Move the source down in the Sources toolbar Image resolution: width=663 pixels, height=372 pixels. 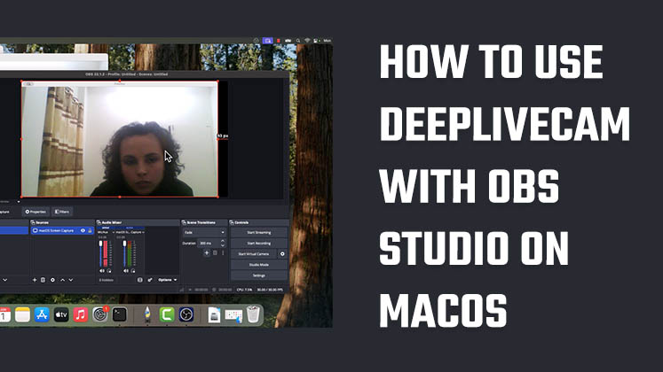tap(71, 280)
